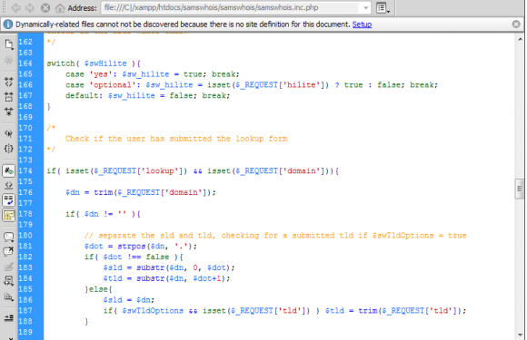Click the Indent Code icon

coord(9,318)
